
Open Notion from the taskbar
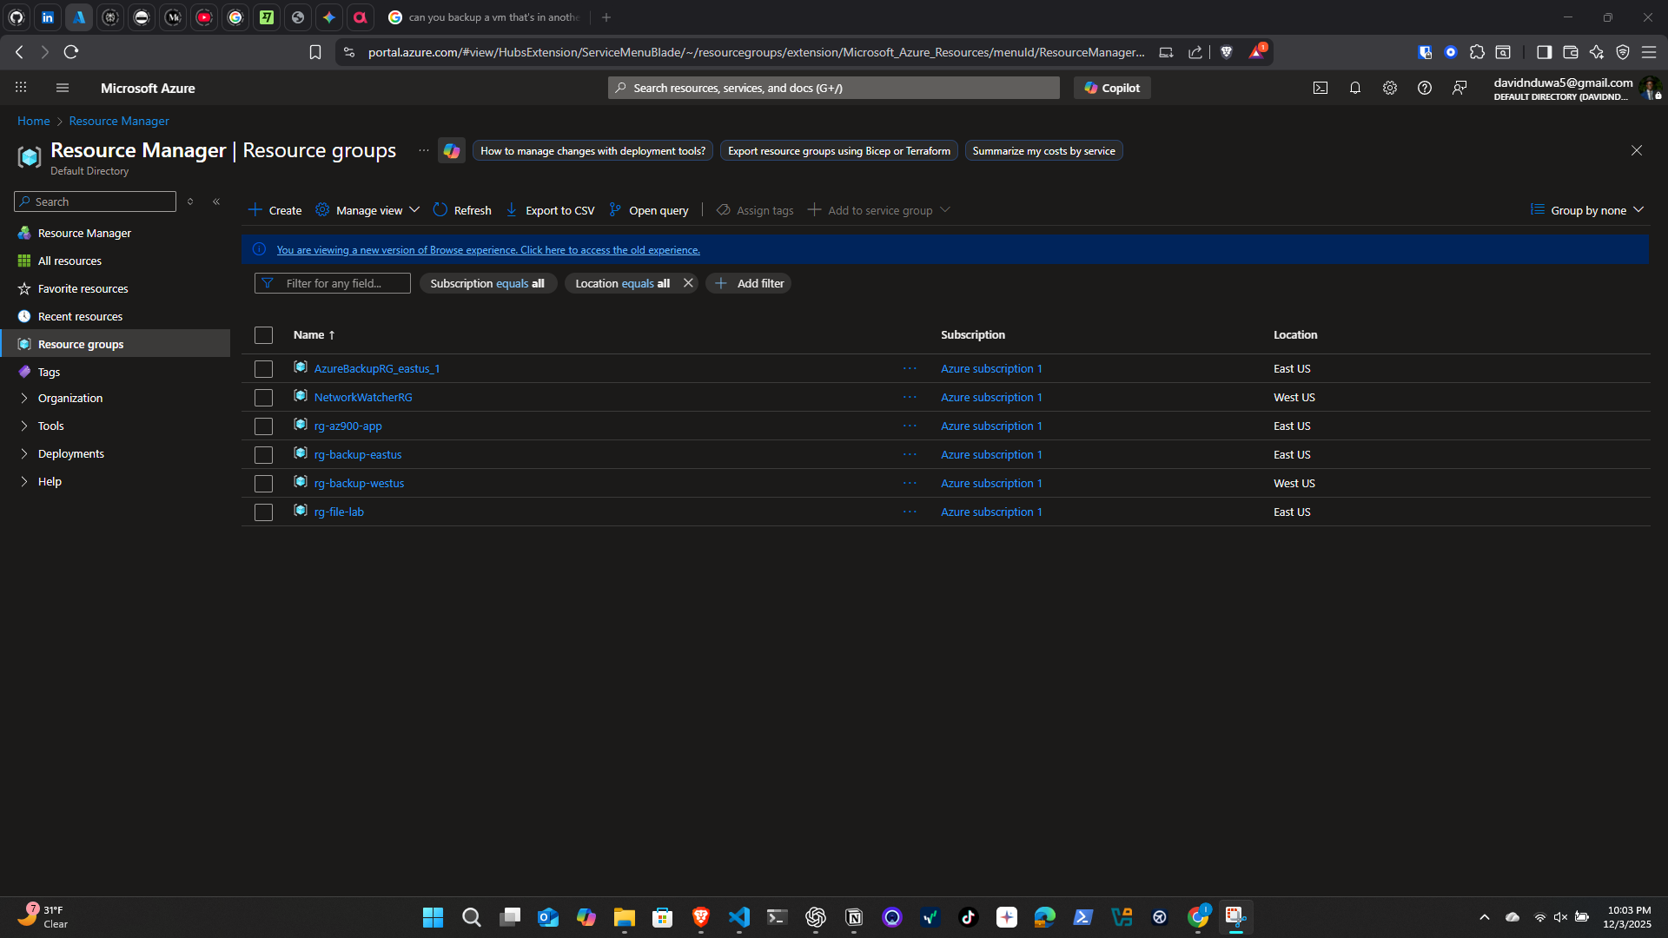(x=854, y=917)
